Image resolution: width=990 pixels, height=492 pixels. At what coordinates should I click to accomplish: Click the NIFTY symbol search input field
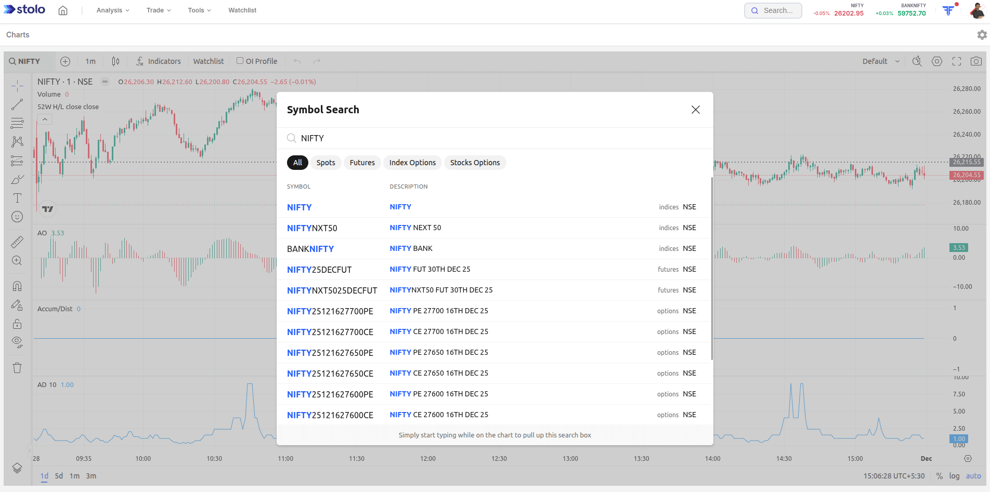coord(494,138)
